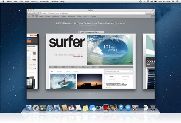Image resolution: width=181 pixels, height=123 pixels.
Task: Open the Yahoo! bookmark link
Action: [79, 16]
